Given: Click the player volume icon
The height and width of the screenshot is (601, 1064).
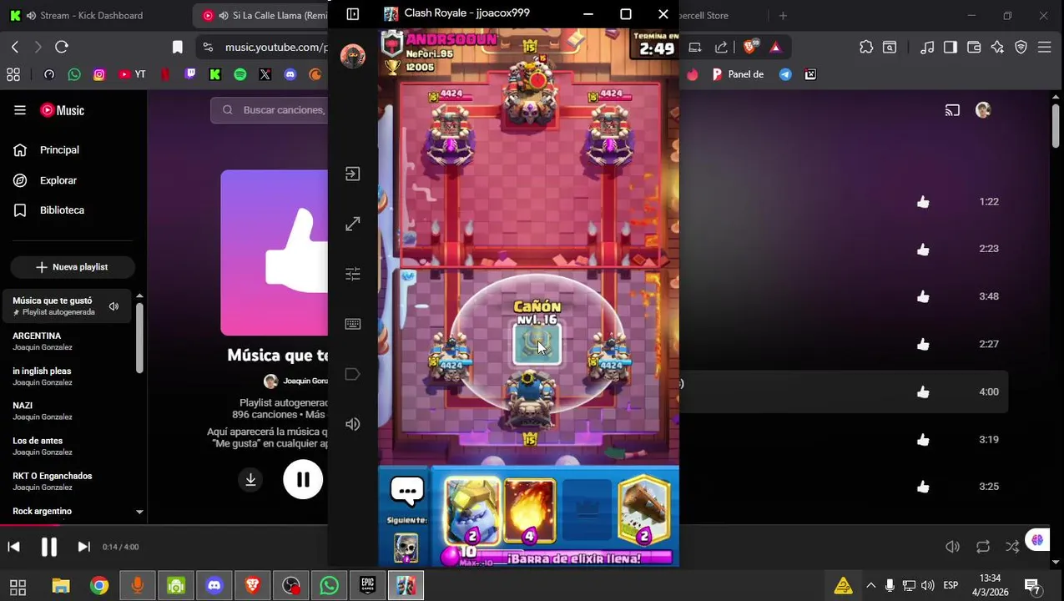Looking at the screenshot, I should [952, 547].
